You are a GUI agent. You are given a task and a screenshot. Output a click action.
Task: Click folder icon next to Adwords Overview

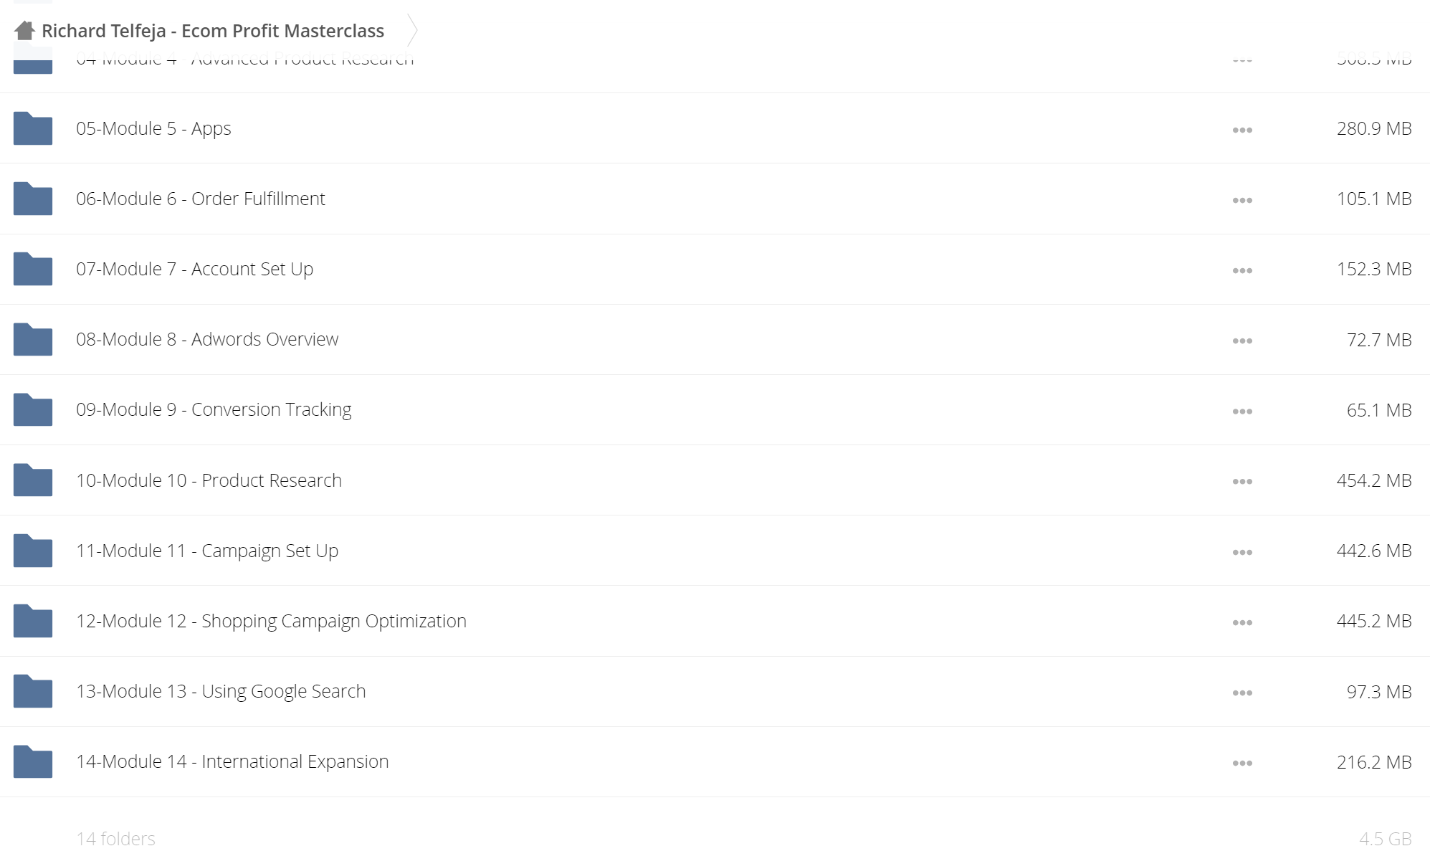tap(33, 339)
